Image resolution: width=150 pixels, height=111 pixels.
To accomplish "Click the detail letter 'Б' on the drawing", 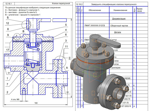I will tap(8, 18).
